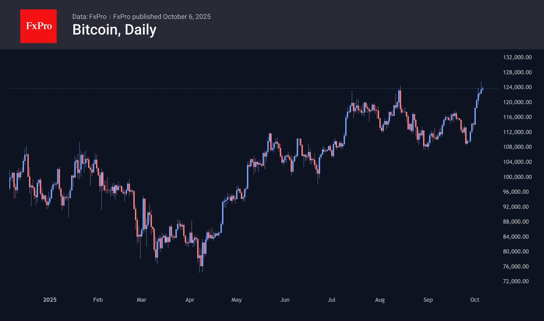
Task: Click the Jun month marker
Action: [285, 300]
